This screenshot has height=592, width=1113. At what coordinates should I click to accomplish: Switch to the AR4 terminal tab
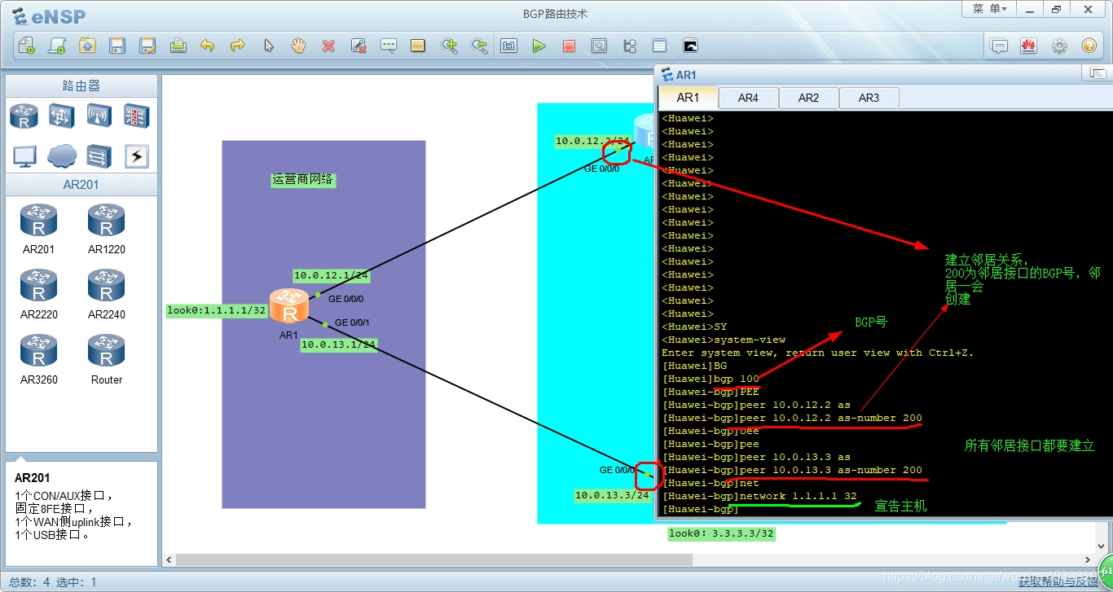pyautogui.click(x=748, y=98)
